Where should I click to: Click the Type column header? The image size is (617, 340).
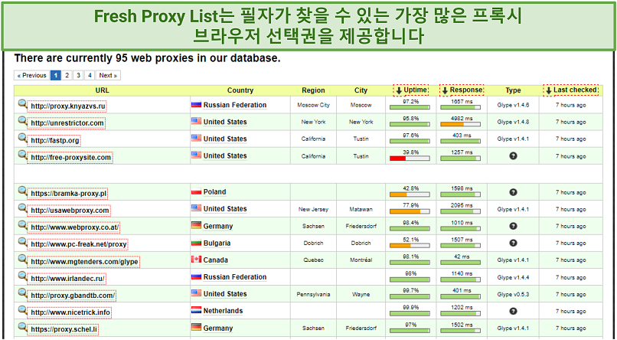pyautogui.click(x=513, y=90)
